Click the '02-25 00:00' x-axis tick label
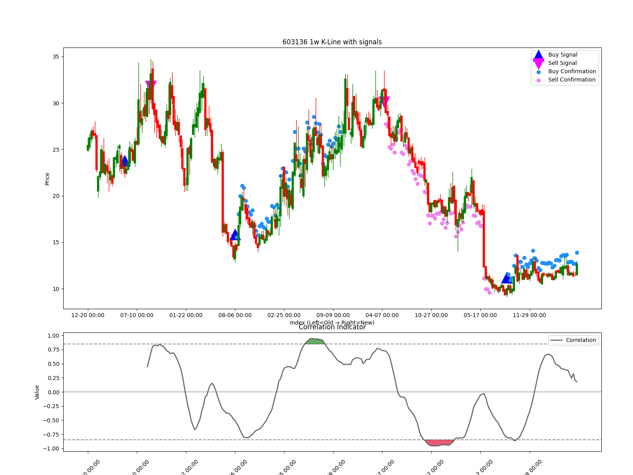633x475 pixels. (x=284, y=315)
